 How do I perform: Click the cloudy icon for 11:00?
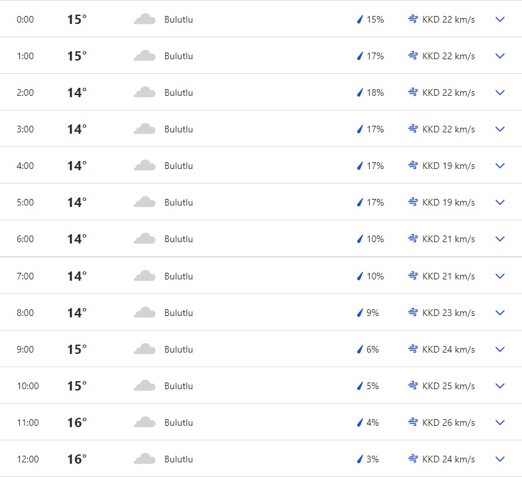tap(144, 422)
